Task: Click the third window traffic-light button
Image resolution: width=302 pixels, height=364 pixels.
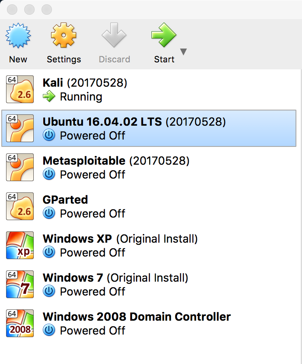Action: (x=47, y=10)
